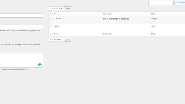This screenshot has height=104, width=185.
Task: Click into the first input field (name)
Action: [21, 16]
